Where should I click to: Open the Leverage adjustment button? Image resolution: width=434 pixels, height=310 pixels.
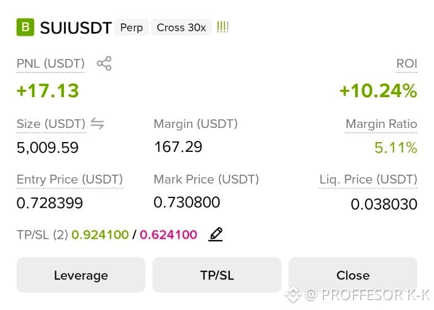click(81, 275)
